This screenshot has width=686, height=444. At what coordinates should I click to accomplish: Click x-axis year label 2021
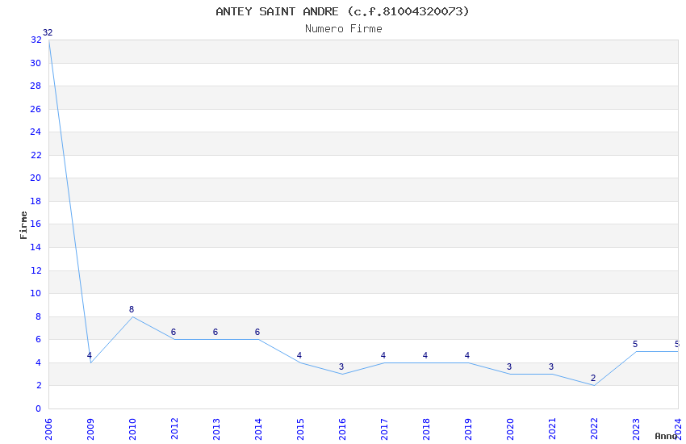coord(553,429)
